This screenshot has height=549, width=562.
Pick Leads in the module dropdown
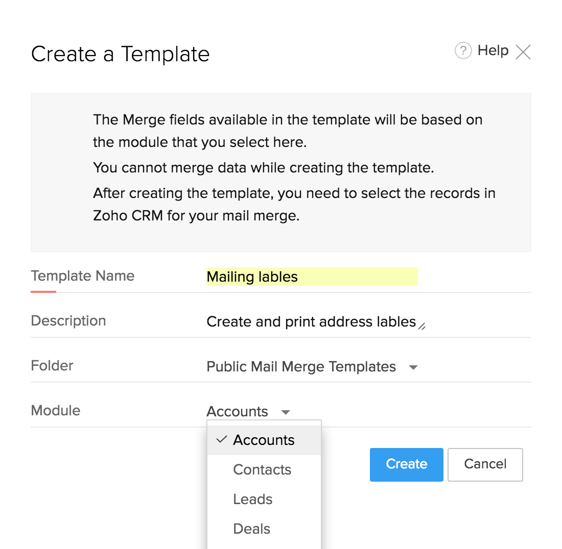click(x=252, y=500)
